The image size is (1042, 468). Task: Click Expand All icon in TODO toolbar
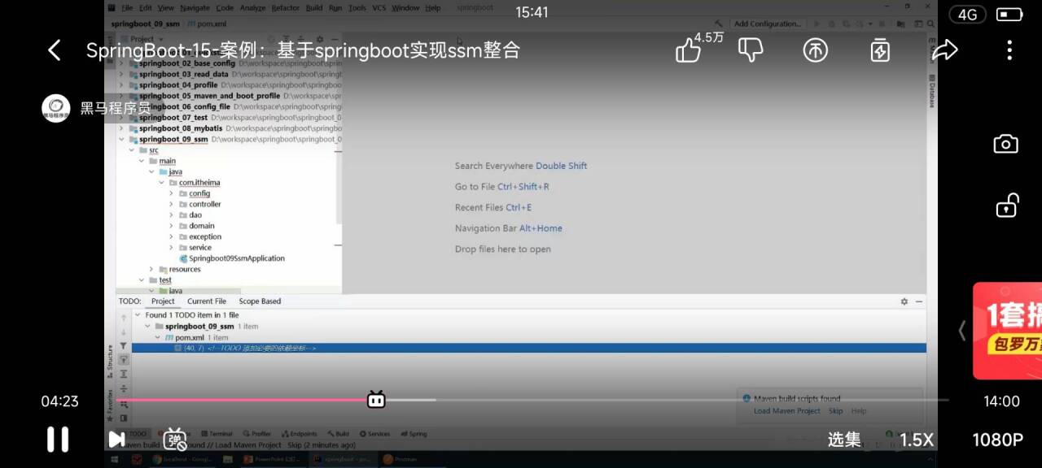click(x=124, y=374)
